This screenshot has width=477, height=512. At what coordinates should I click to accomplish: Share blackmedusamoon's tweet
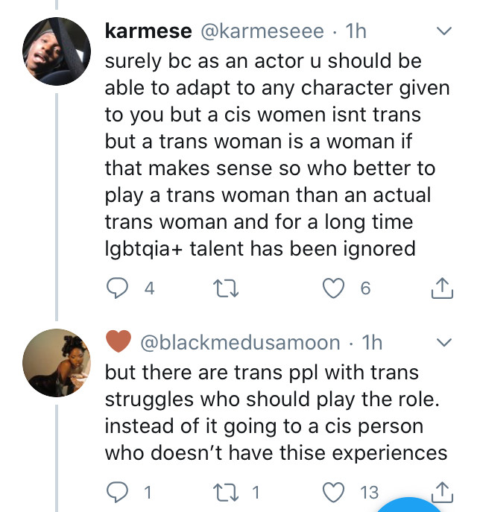442,492
